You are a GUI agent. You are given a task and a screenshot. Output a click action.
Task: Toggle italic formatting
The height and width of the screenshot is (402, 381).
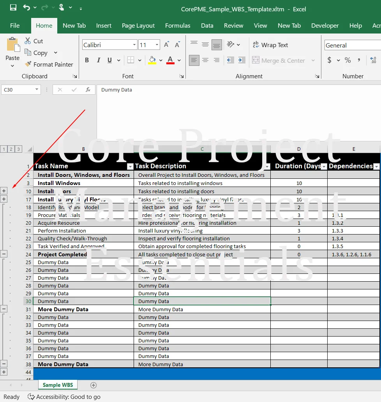98,60
